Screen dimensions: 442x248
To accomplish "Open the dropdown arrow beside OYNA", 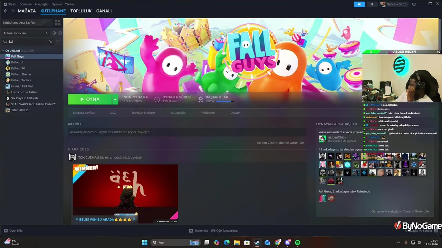I will pos(115,99).
